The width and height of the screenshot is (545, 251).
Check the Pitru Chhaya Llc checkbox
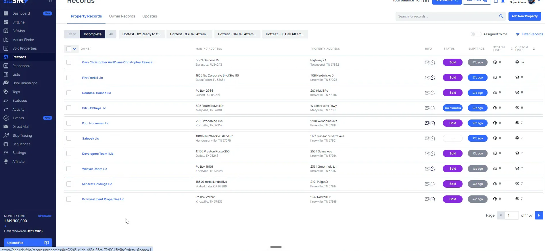(x=69, y=108)
